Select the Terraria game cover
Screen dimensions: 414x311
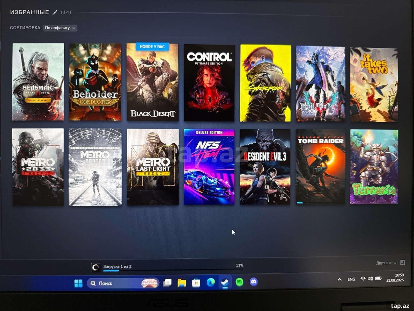374,167
